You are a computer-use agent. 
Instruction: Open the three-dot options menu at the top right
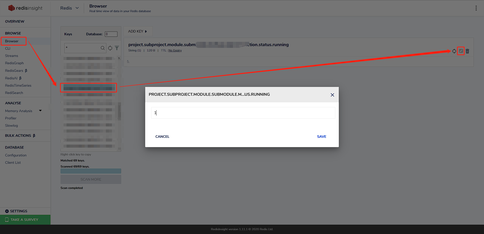point(476,8)
